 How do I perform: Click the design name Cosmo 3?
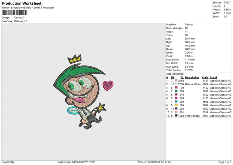(20, 18)
